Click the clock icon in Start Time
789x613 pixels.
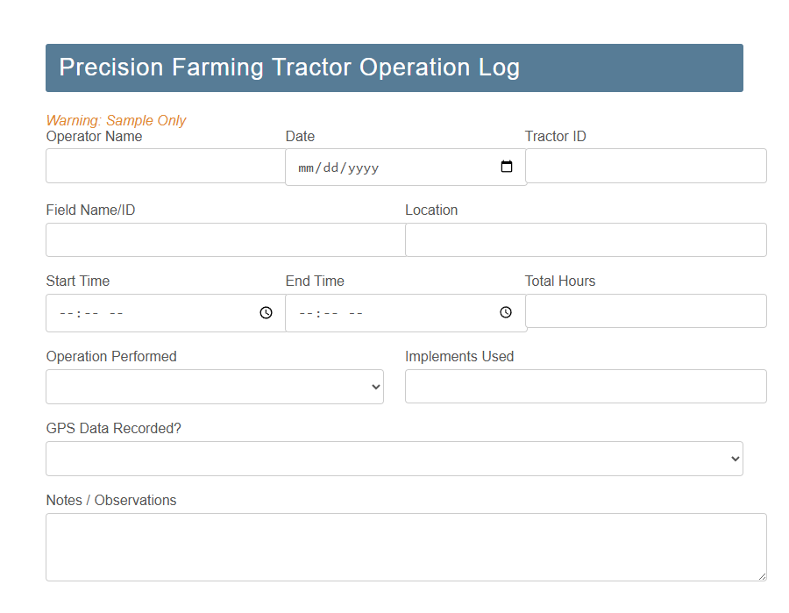(266, 311)
